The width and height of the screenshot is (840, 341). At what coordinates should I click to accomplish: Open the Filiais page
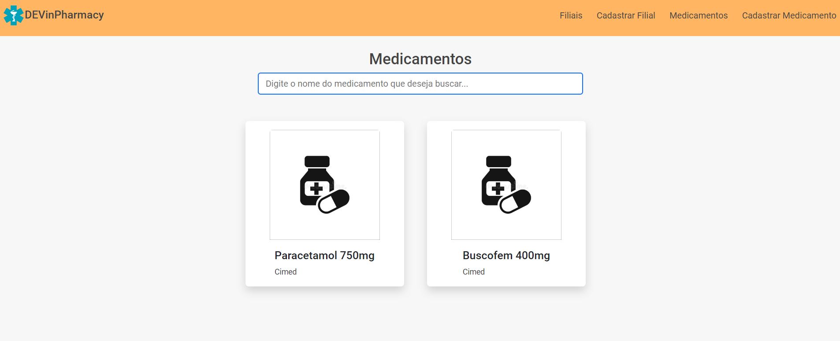pos(570,15)
